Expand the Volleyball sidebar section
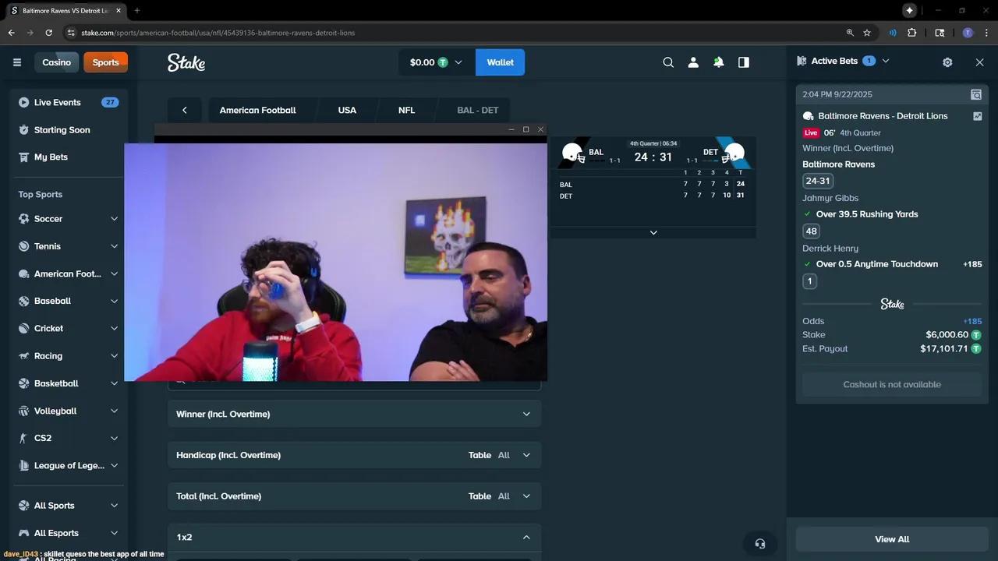The height and width of the screenshot is (561, 998). point(114,411)
